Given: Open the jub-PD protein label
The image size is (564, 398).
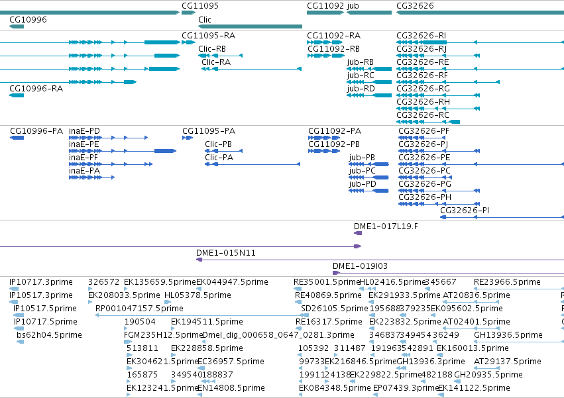Looking at the screenshot, I should coord(363,185).
